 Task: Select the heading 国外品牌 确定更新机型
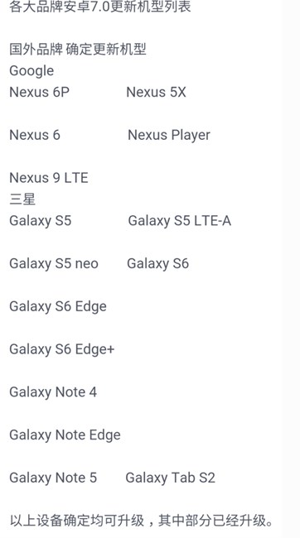click(x=78, y=50)
